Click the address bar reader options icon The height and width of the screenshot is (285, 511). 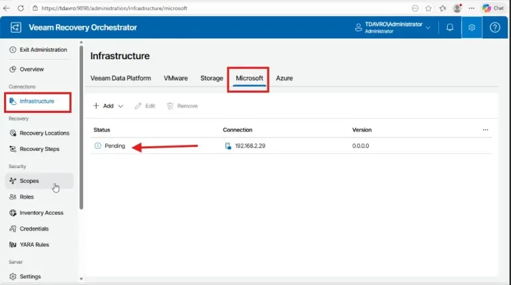(x=415, y=9)
